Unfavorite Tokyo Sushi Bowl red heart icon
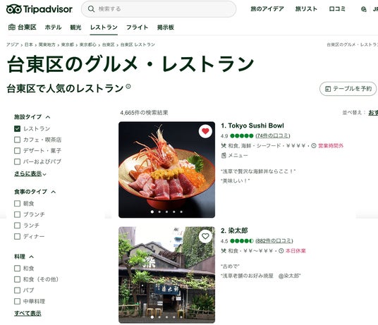Image resolution: width=378 pixels, height=325 pixels. coord(205,131)
